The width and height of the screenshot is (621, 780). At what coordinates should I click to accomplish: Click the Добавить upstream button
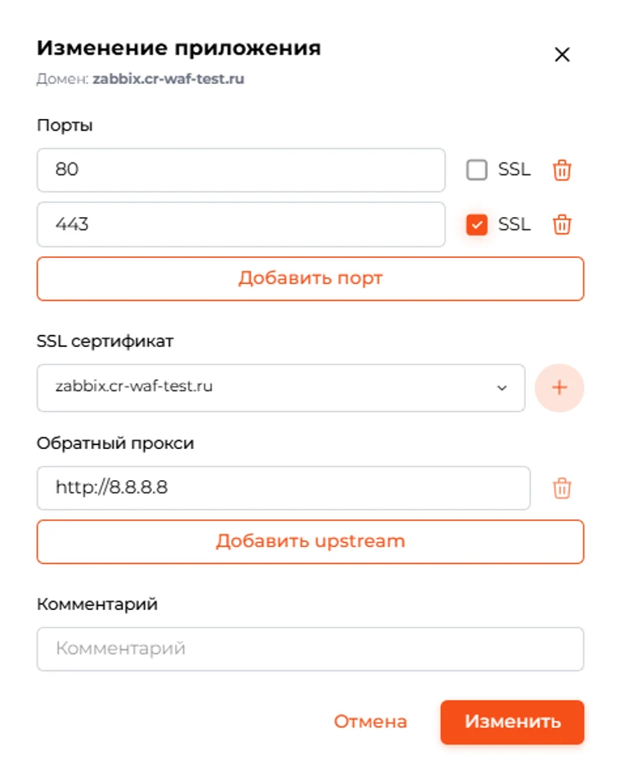point(310,542)
